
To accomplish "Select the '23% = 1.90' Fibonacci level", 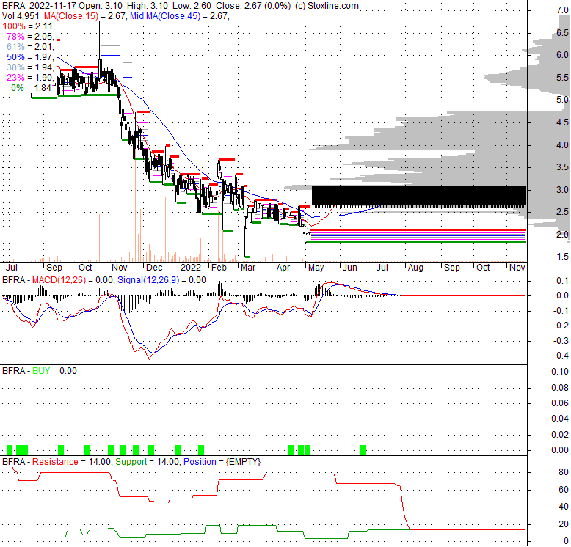I will pos(30,78).
